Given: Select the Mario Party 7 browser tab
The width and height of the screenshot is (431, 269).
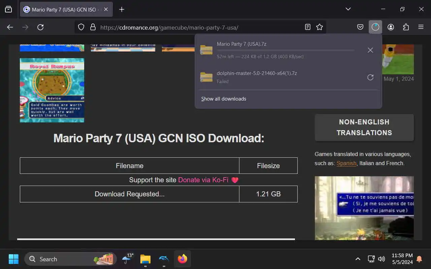Looking at the screenshot, I should pos(66,9).
